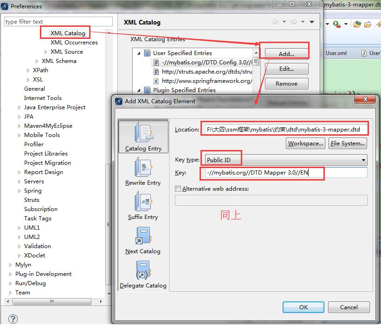Expand the XML Schema tree node

(x=37, y=61)
